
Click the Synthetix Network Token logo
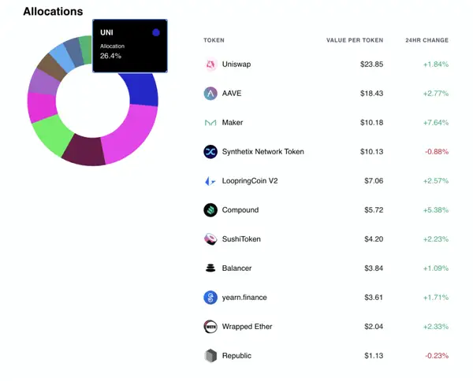click(210, 151)
